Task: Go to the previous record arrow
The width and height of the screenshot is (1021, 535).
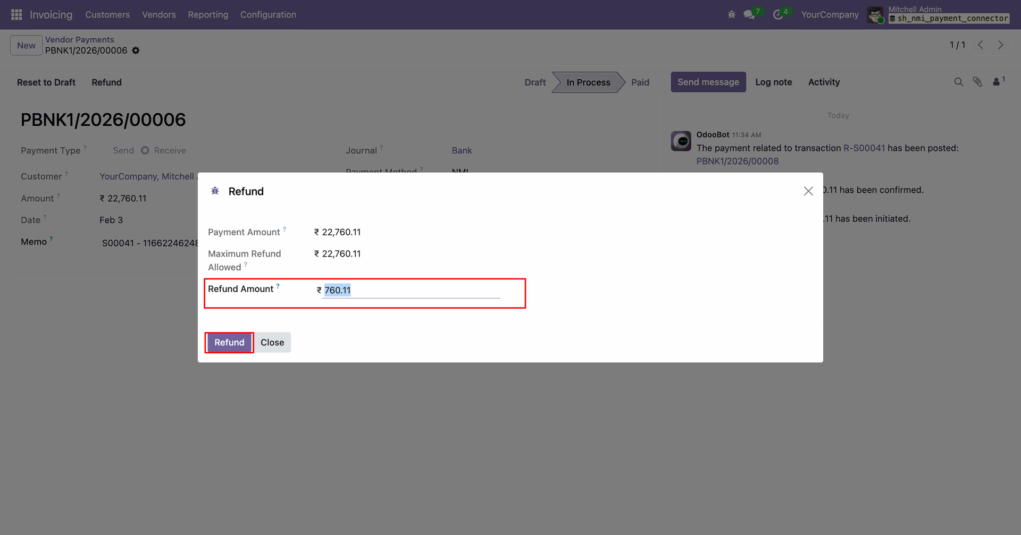Action: [981, 45]
